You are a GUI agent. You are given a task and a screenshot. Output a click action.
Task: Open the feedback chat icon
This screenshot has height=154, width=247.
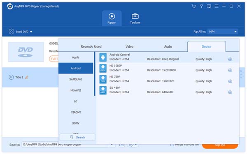(x=209, y=6)
